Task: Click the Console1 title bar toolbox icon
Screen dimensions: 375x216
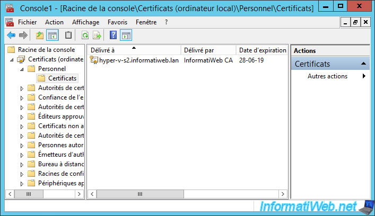Action: 10,8
